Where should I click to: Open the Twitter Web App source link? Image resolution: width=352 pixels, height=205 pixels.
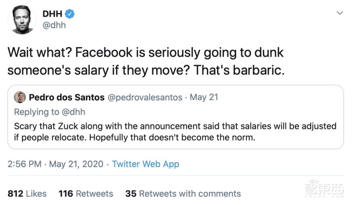tap(146, 164)
